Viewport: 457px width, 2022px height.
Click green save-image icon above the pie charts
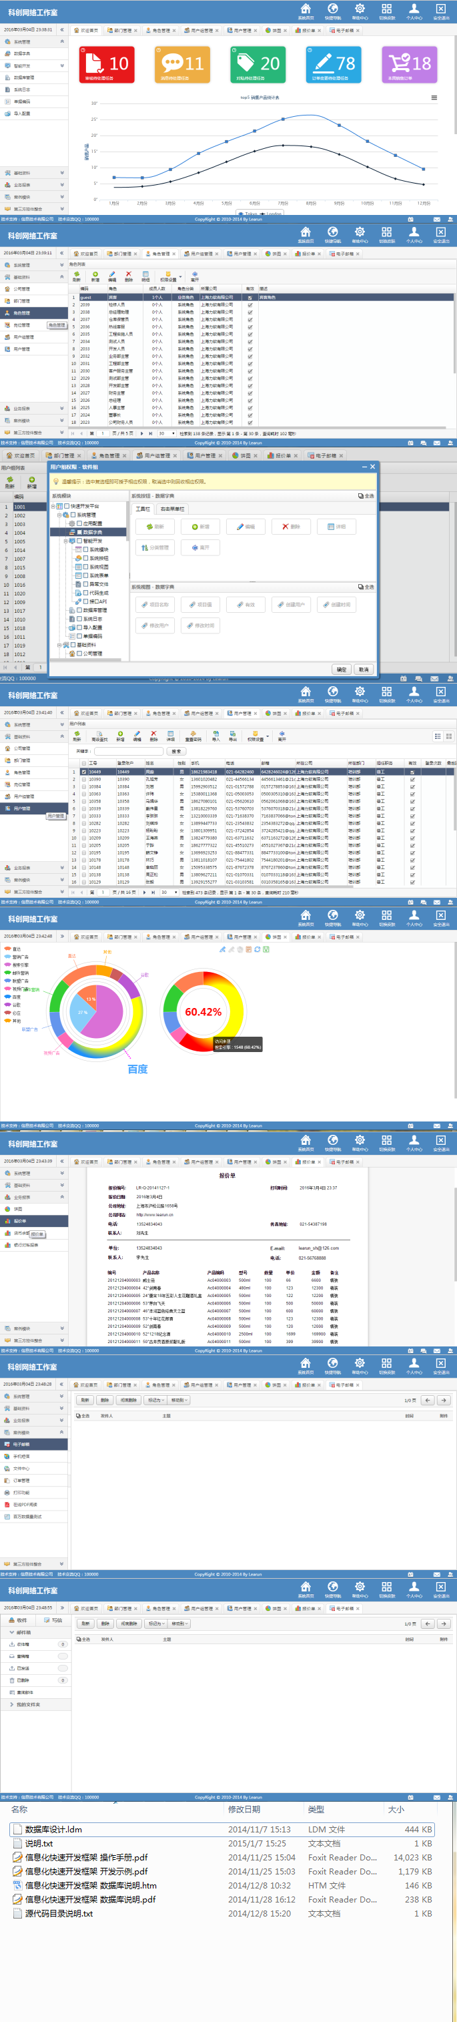266,949
